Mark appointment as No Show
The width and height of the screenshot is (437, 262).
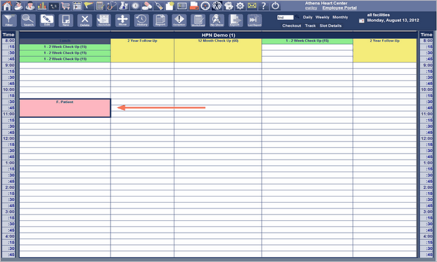click(217, 20)
